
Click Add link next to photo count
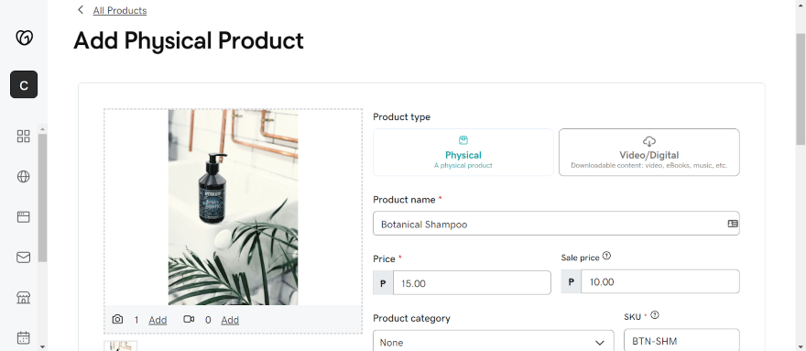click(158, 320)
